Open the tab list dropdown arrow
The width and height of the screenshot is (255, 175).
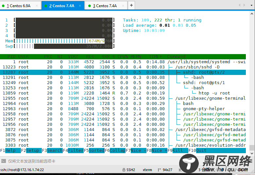(x=252, y=5)
